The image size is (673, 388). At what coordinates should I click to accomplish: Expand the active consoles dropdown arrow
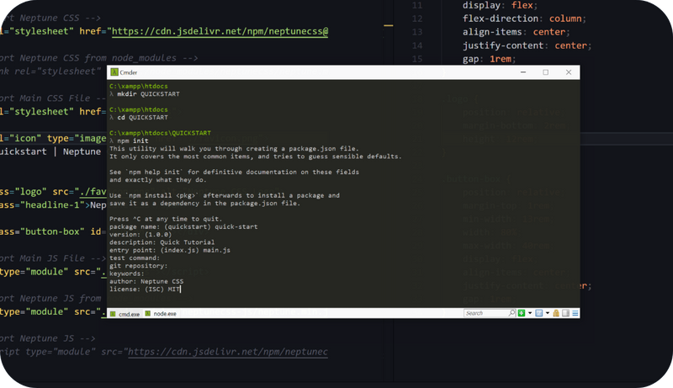pos(548,313)
